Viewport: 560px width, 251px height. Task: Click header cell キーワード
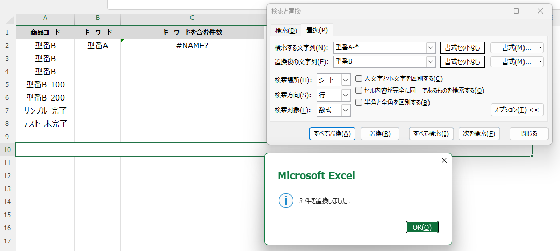pyautogui.click(x=98, y=32)
